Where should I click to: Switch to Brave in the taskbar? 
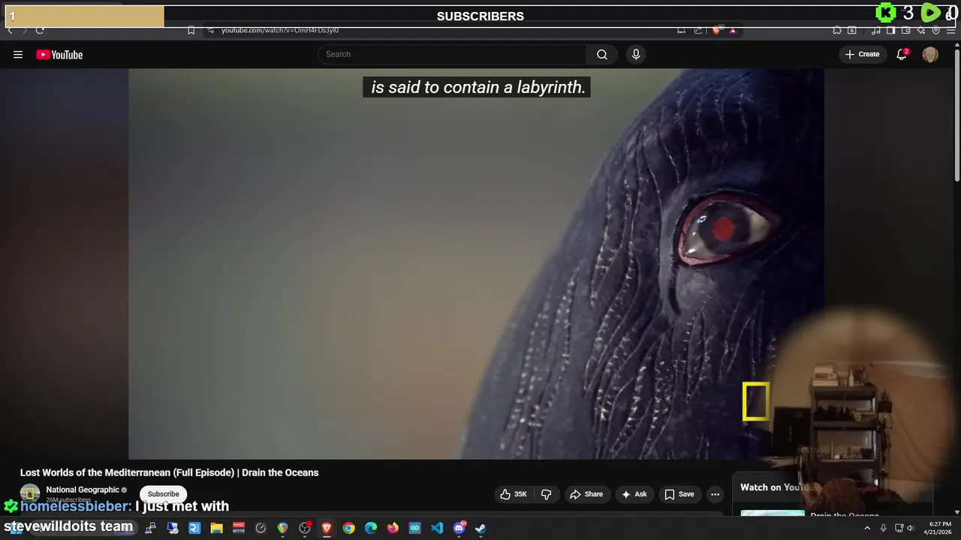327,528
